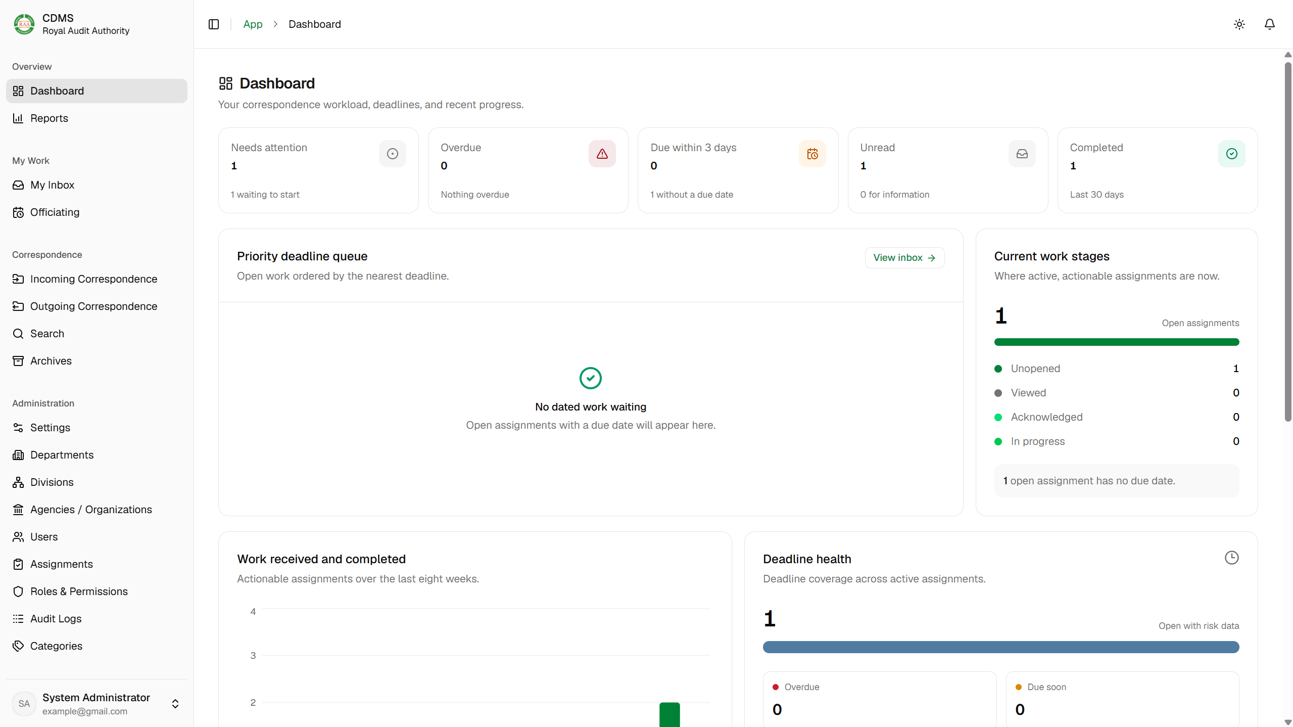Open Assignments

(x=97, y=564)
